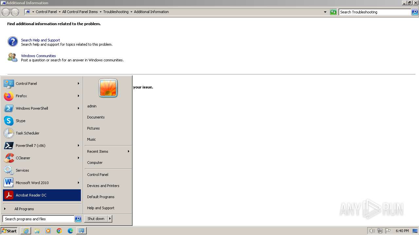This screenshot has height=235, width=419.
Task: Open Windows Media Player on taskbar
Action: point(48,231)
